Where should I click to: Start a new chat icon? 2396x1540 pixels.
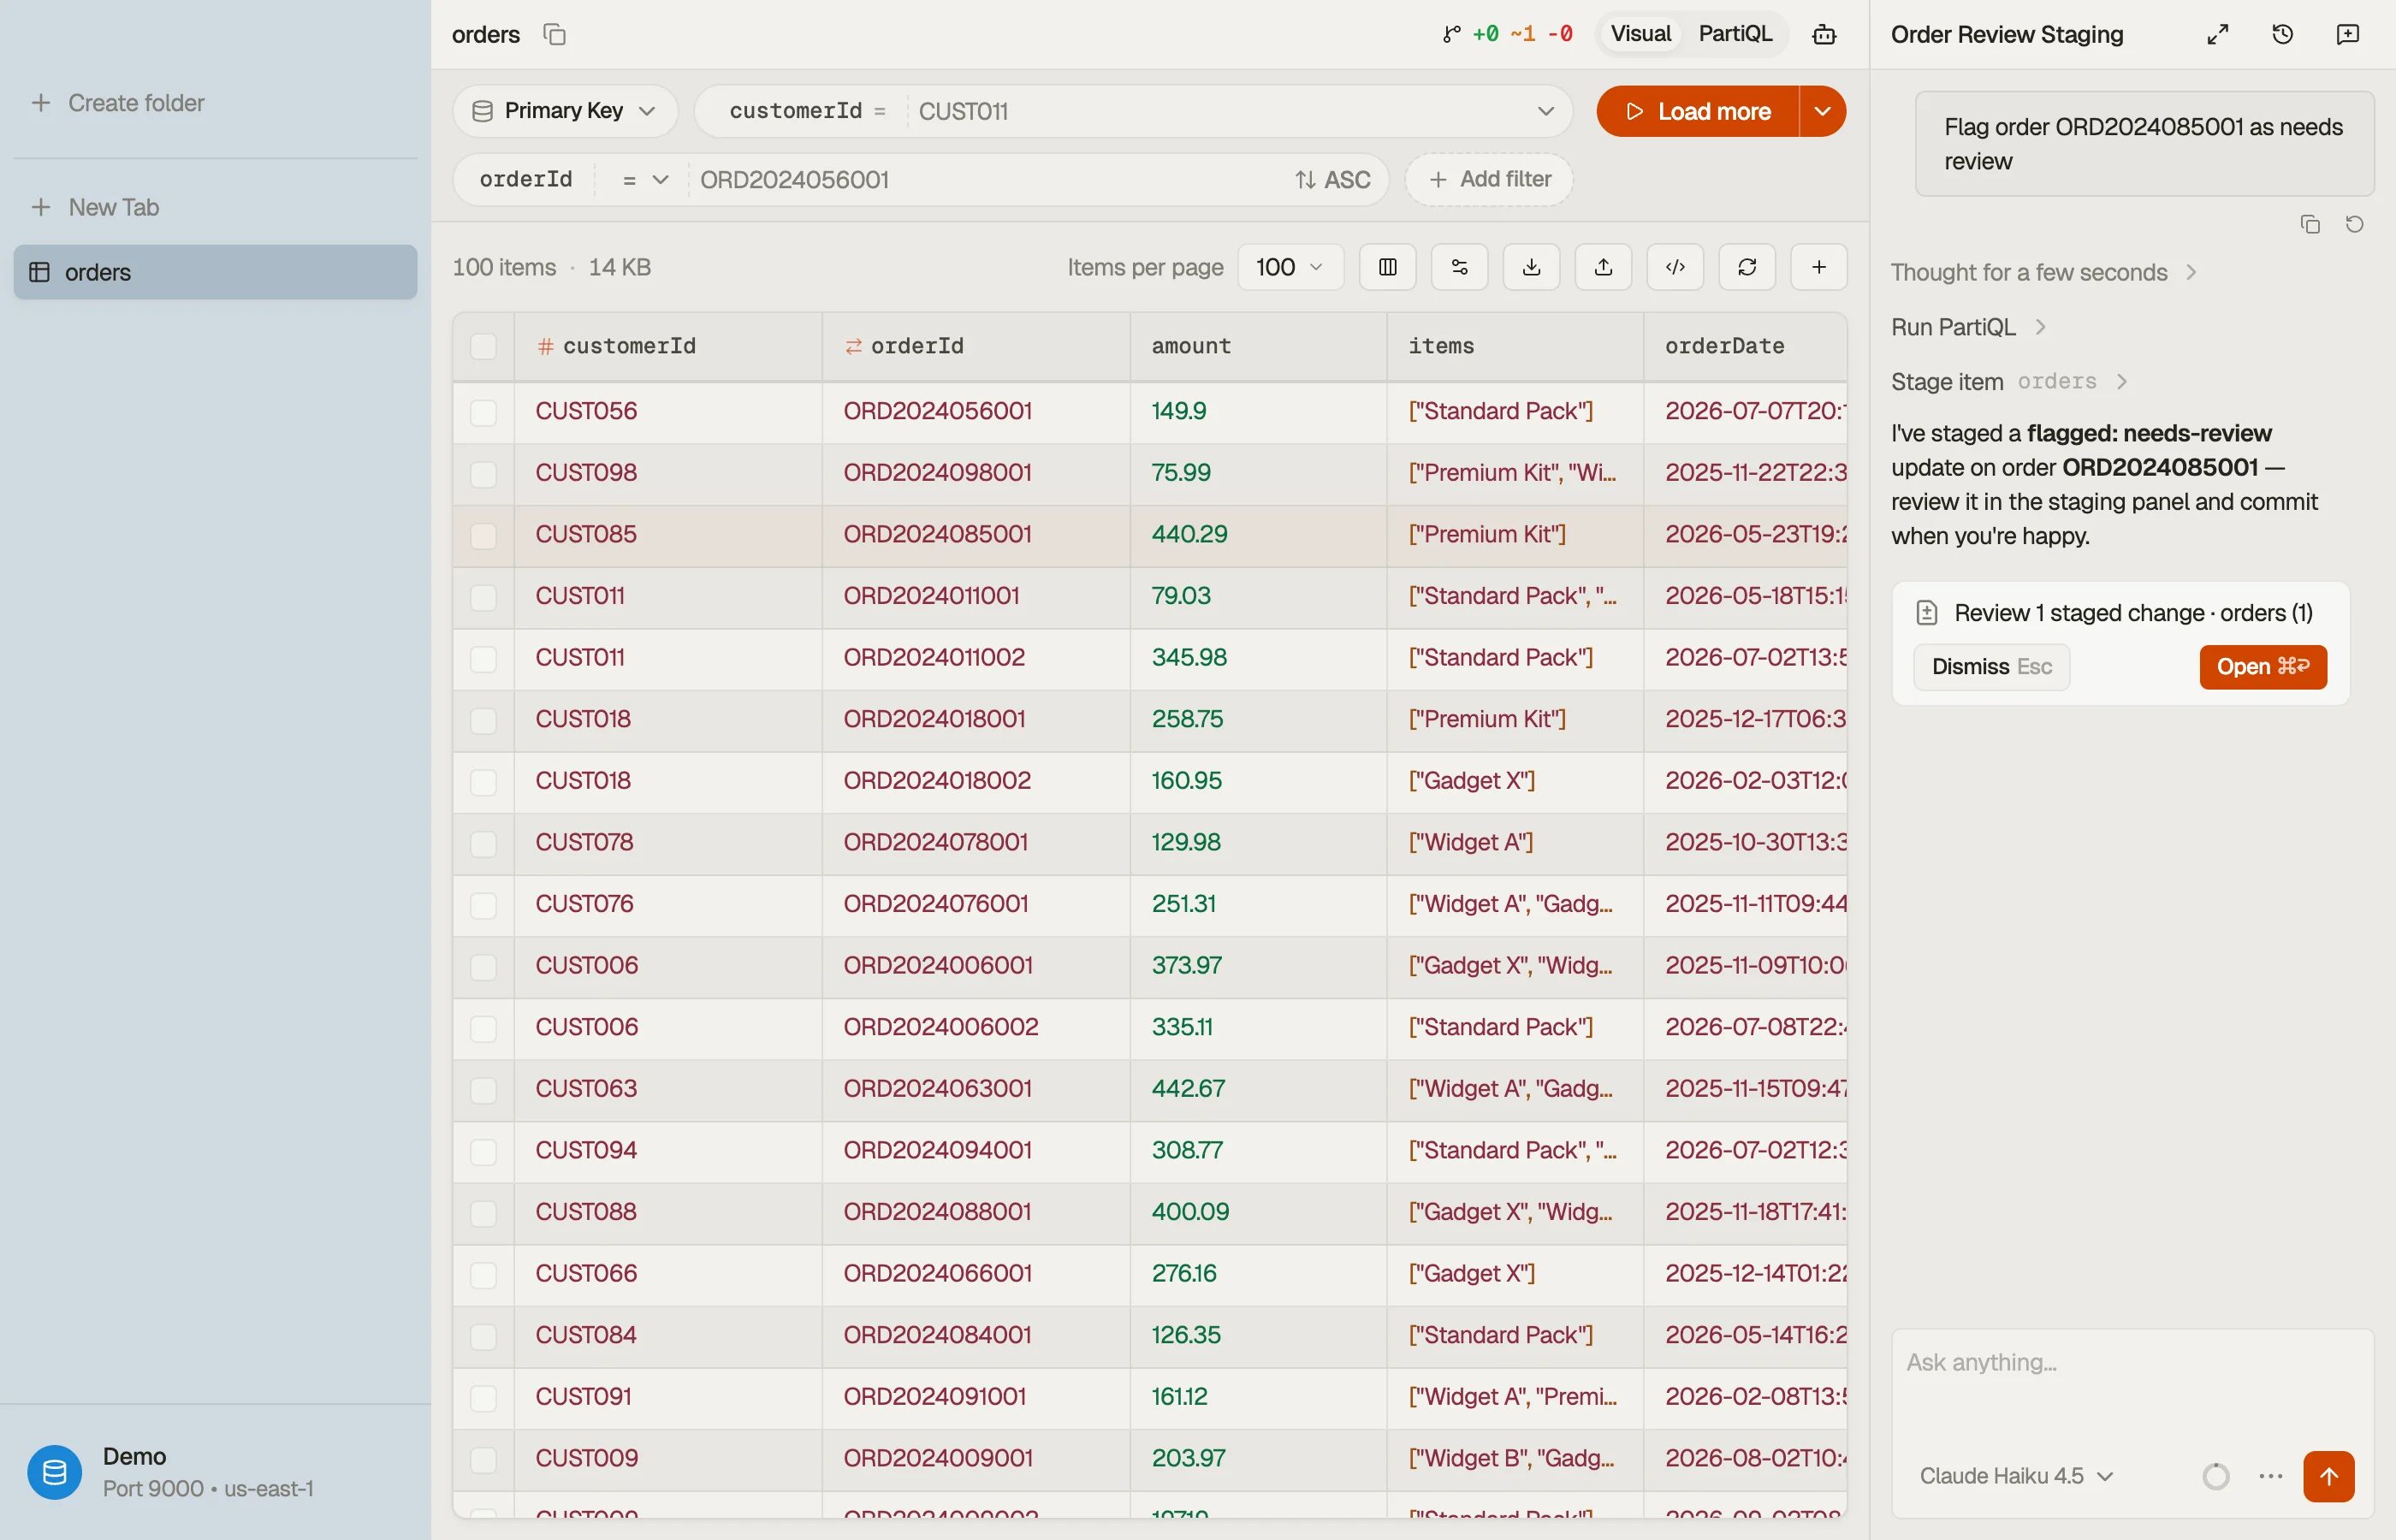tap(2348, 34)
